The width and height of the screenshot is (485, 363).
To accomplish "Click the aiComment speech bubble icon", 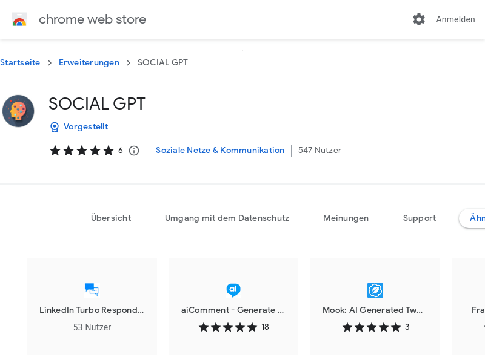I will pyautogui.click(x=233, y=290).
